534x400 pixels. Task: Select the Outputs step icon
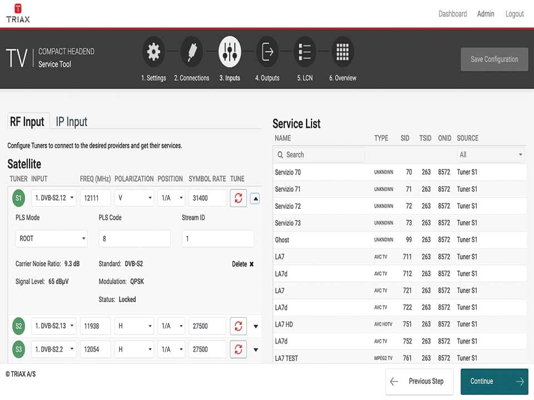[268, 52]
